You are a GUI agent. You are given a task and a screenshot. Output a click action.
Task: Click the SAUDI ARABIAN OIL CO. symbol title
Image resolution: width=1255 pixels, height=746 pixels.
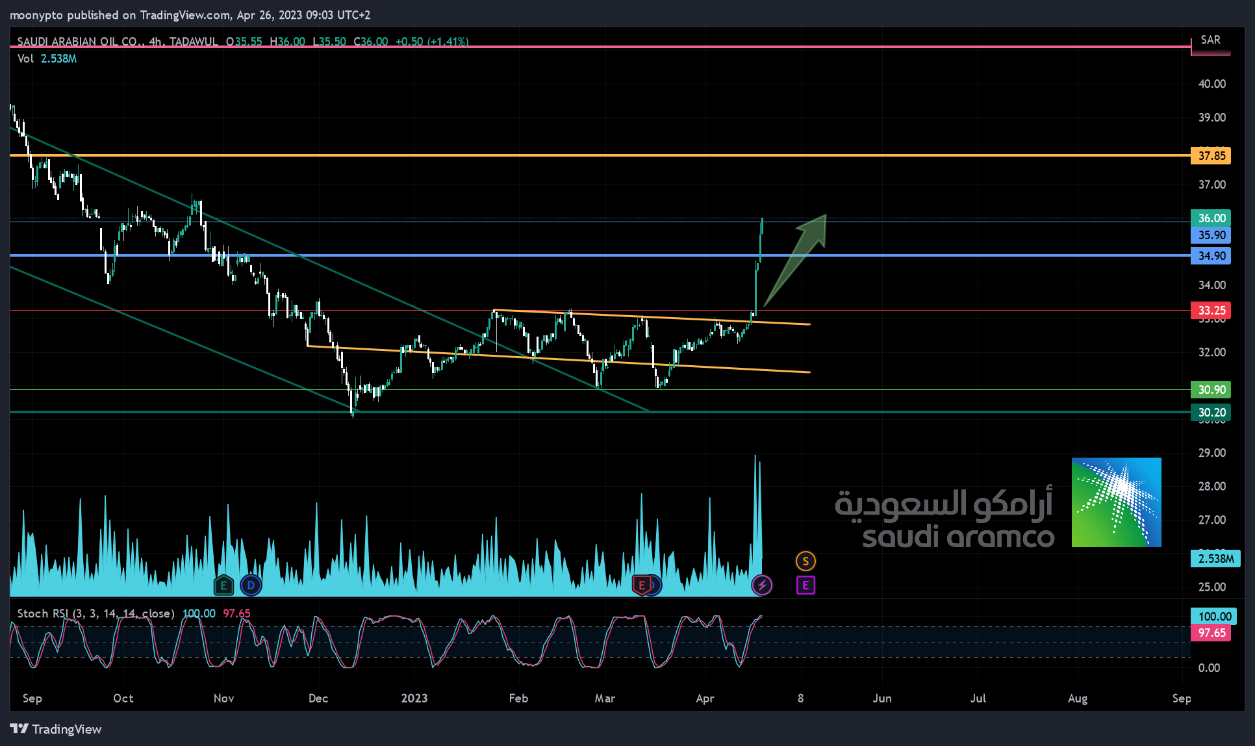coord(81,42)
